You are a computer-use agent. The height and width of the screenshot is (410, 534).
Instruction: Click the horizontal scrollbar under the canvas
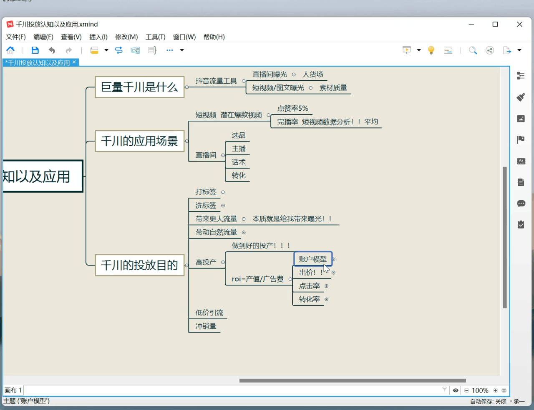point(353,380)
